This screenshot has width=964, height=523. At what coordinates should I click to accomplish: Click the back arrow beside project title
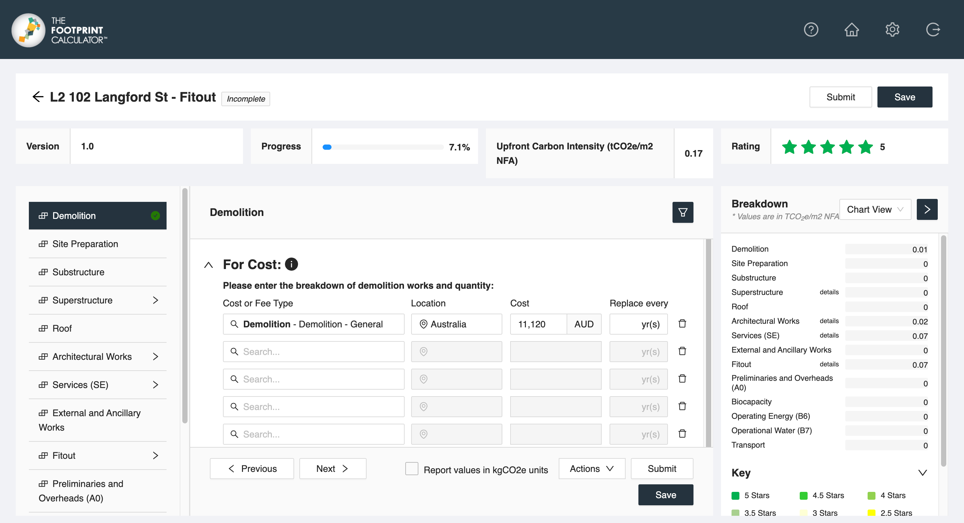point(38,97)
